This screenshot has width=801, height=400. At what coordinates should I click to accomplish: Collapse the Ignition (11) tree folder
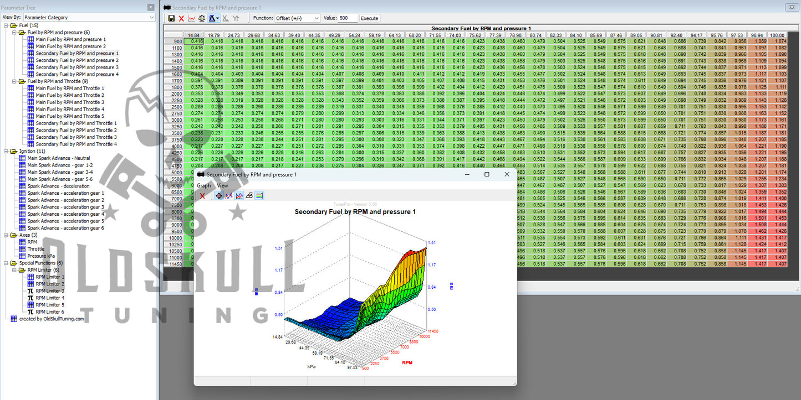pyautogui.click(x=6, y=151)
